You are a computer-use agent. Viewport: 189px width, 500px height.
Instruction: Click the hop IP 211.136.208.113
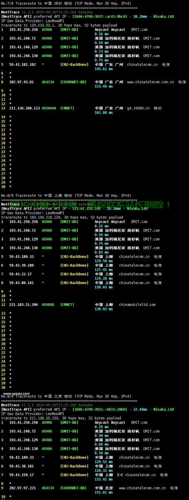(x=25, y=108)
